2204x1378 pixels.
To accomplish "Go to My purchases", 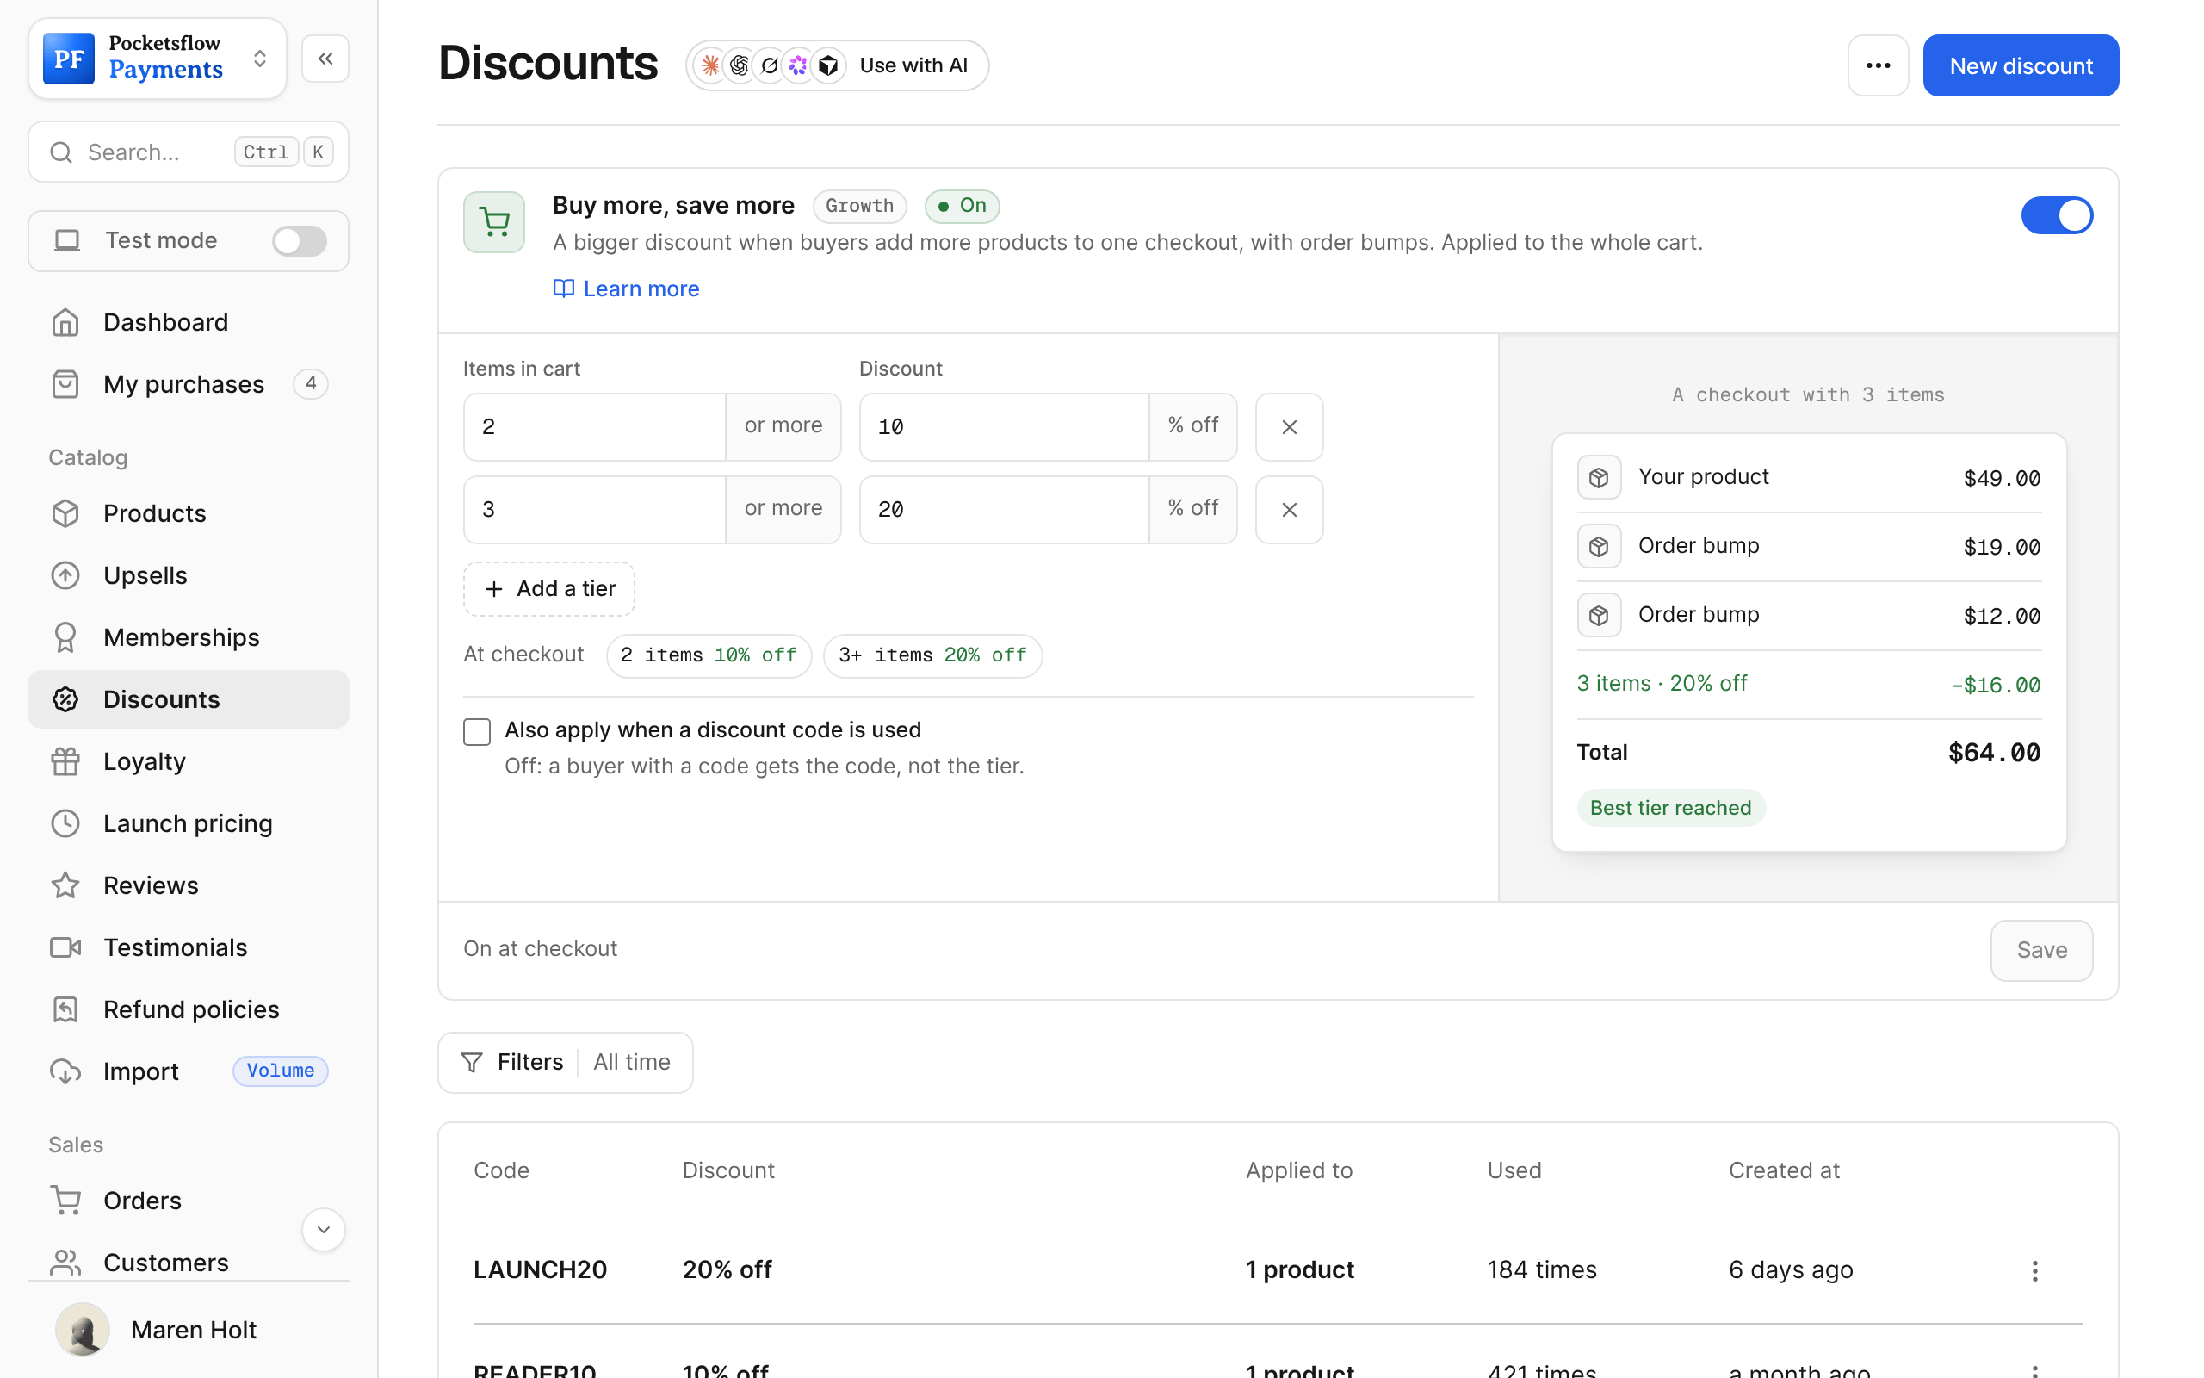I will [x=189, y=385].
